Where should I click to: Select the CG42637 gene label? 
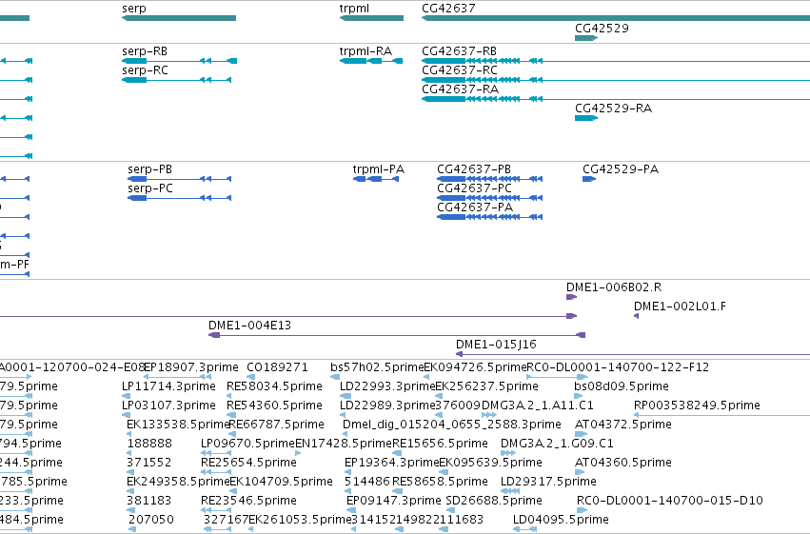point(448,9)
